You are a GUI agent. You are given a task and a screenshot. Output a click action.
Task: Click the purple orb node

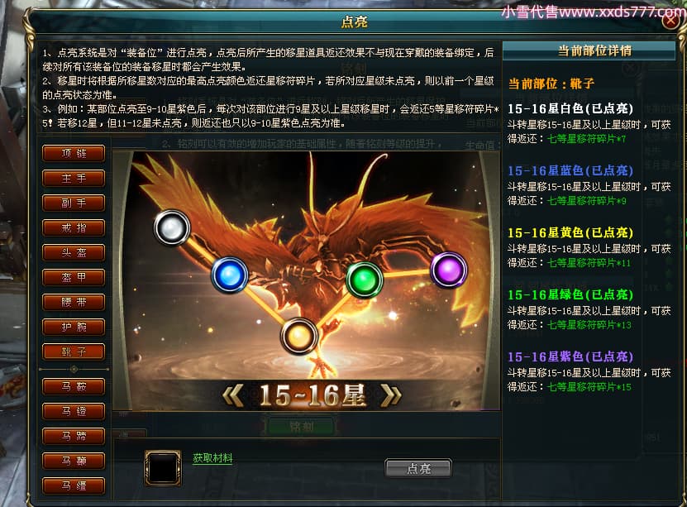pos(449,270)
